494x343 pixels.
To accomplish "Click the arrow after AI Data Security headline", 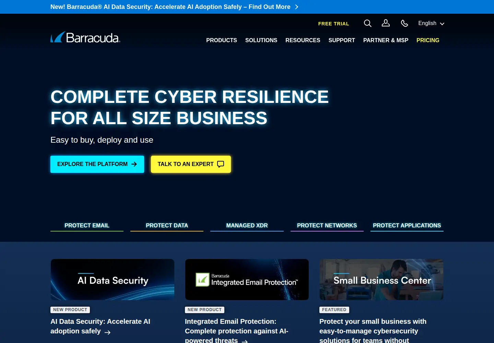I will tap(107, 332).
